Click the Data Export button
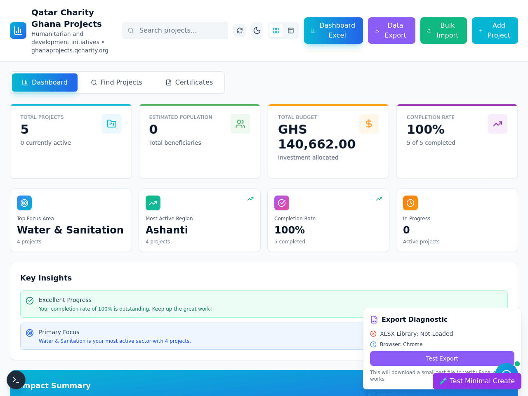528x396 pixels. (391, 31)
